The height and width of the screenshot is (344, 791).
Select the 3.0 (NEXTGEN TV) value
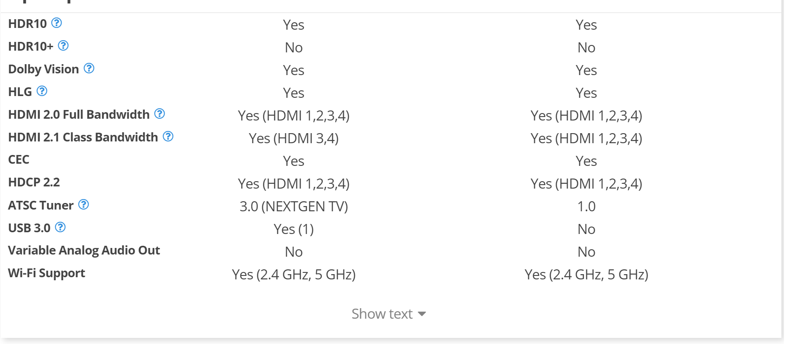[294, 206]
